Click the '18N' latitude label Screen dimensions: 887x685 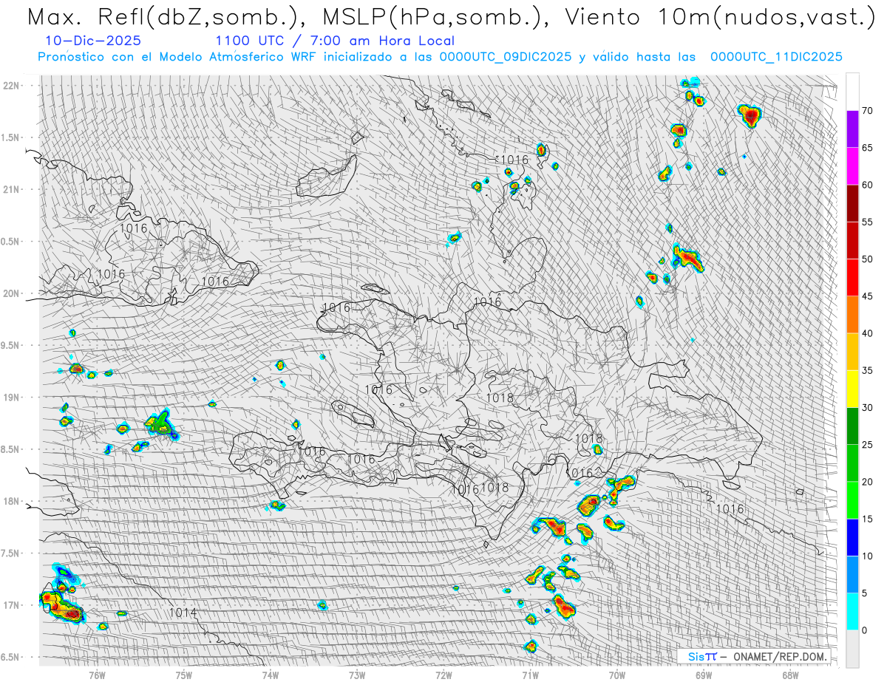11,501
